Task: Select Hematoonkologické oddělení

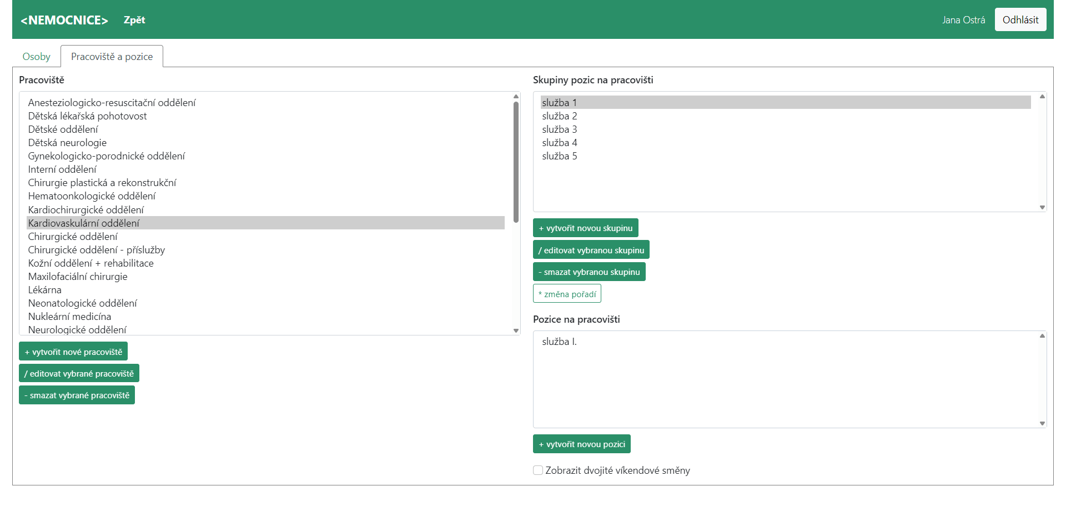Action: tap(266, 196)
